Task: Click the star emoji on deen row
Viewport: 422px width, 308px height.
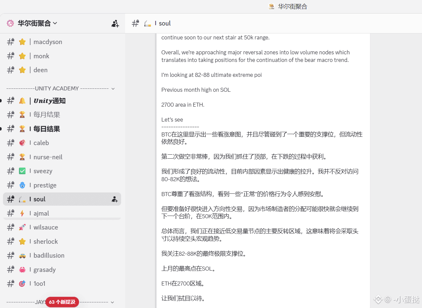Action: pos(22,70)
